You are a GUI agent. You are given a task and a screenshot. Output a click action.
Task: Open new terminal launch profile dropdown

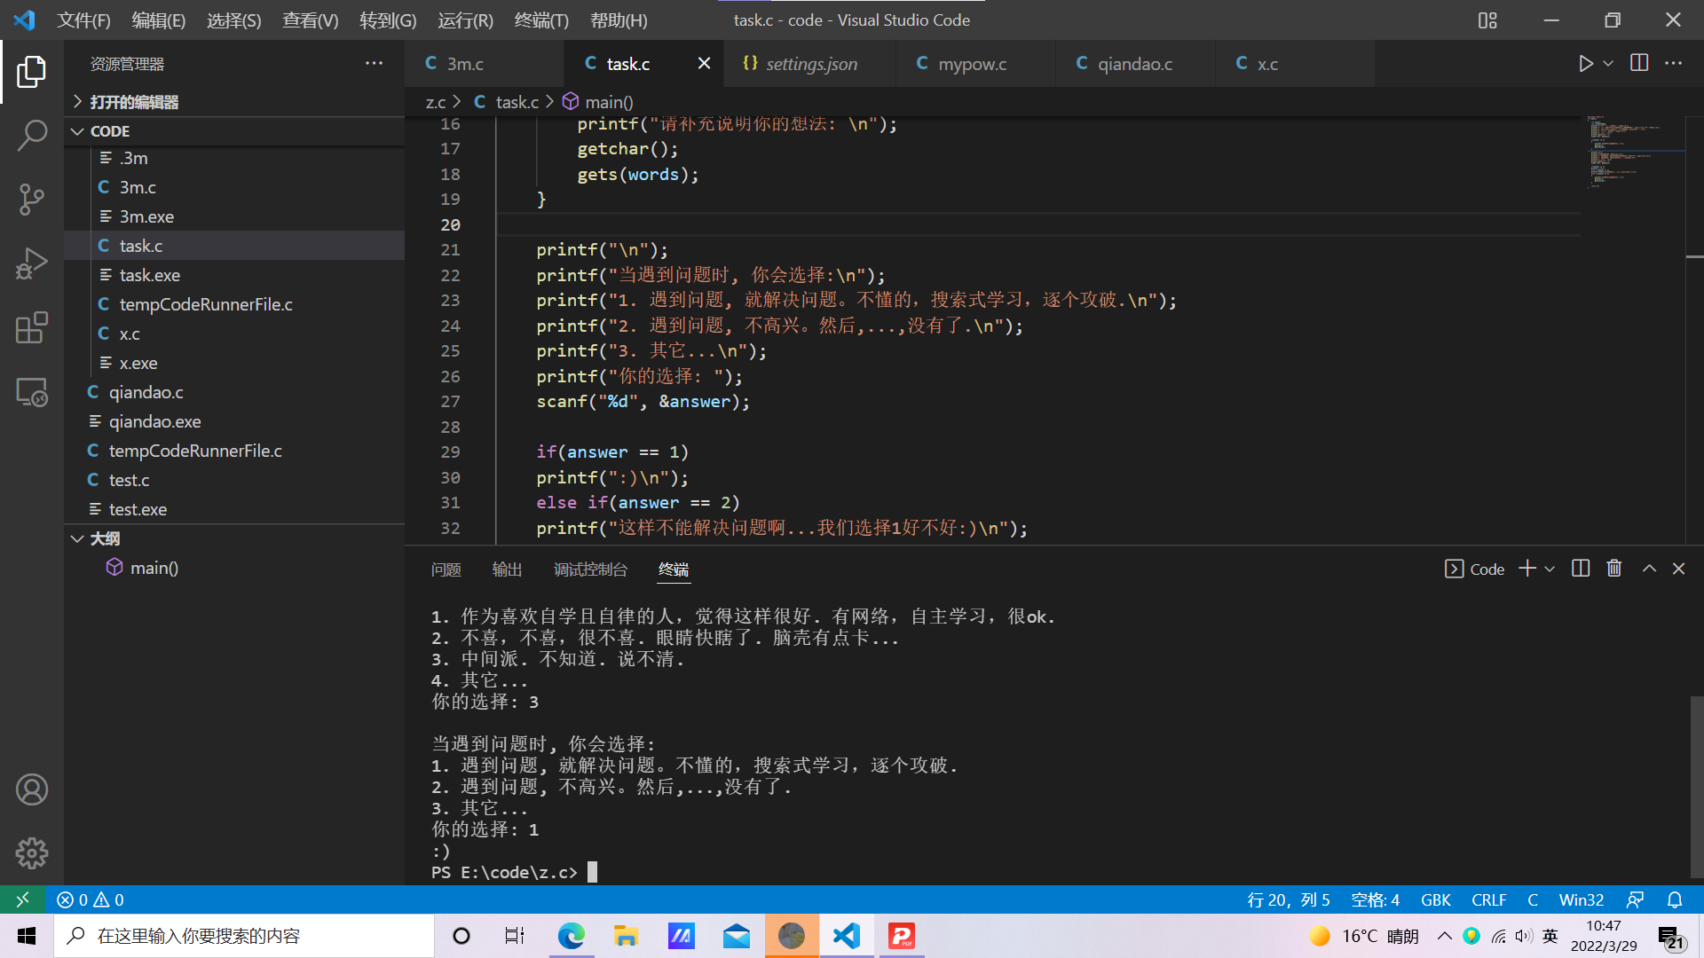tap(1550, 569)
